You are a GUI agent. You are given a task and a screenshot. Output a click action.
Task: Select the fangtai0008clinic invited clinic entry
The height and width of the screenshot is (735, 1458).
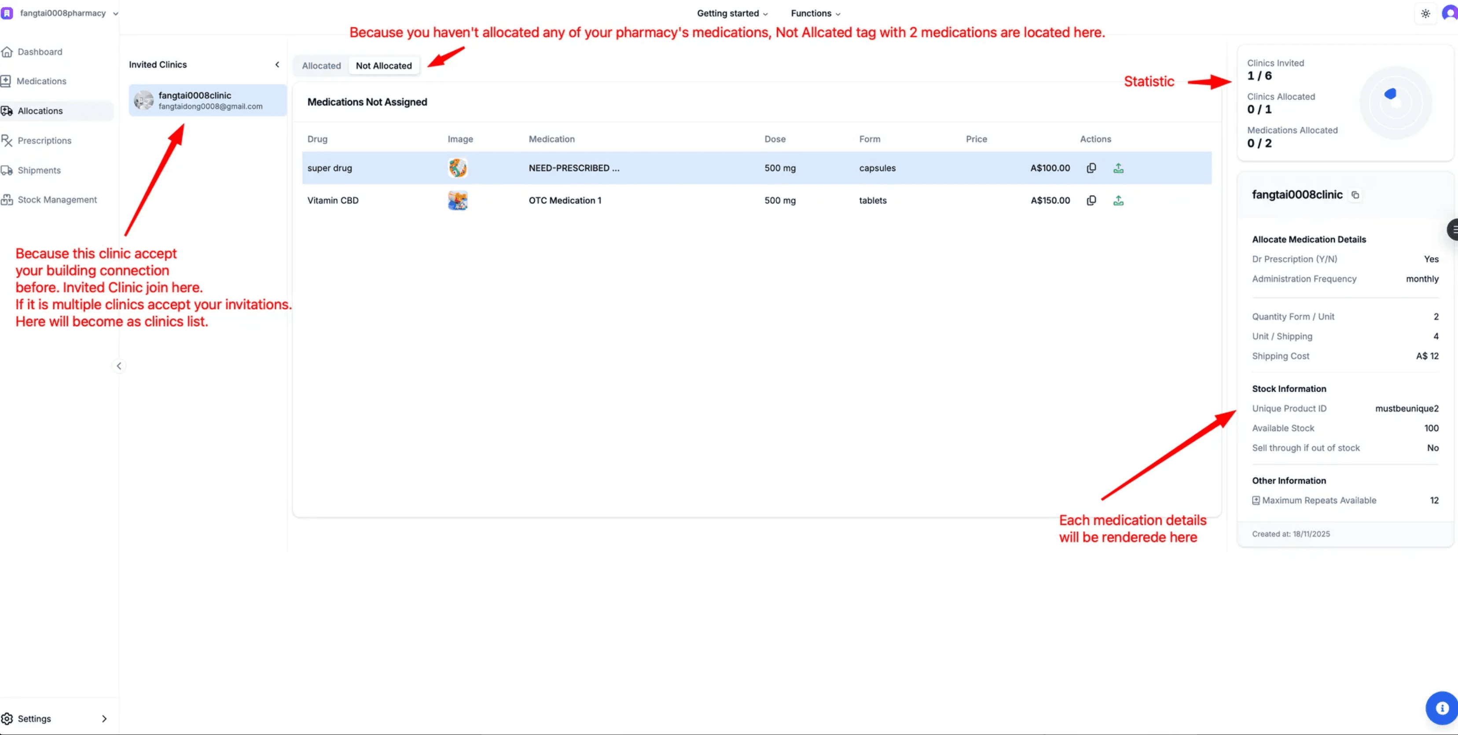click(206, 100)
